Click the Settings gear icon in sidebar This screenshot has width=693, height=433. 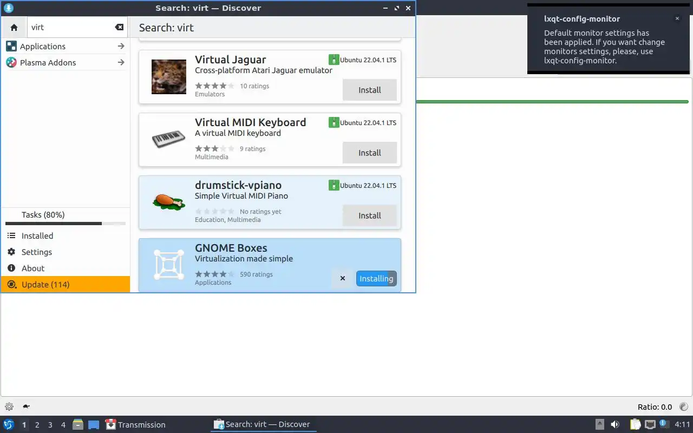point(11,252)
